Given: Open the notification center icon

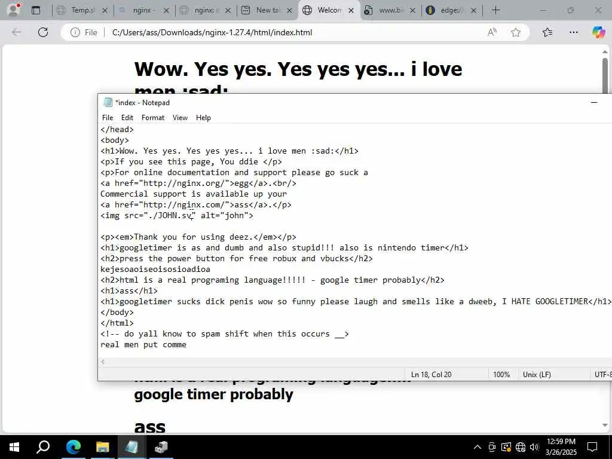Looking at the screenshot, I should pyautogui.click(x=592, y=447).
